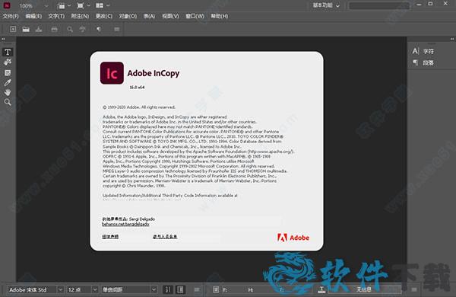The height and width of the screenshot is (297, 456).
Task: Open the 帮助(H) menu
Action: (x=220, y=16)
